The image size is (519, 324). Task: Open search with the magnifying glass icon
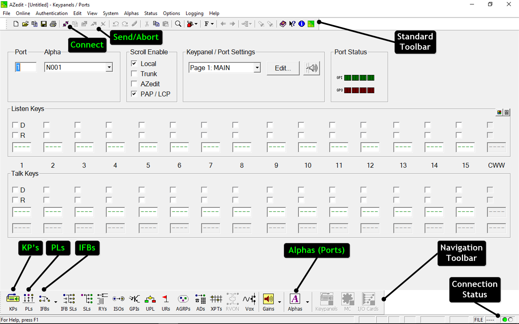pyautogui.click(x=178, y=24)
